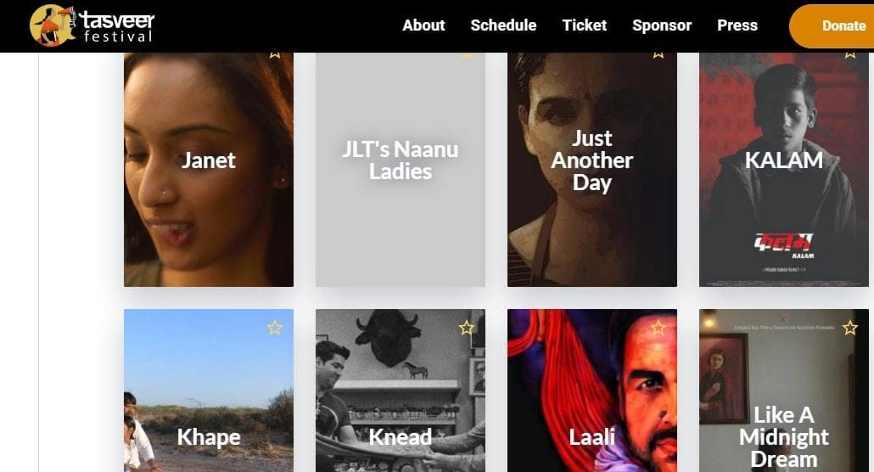The height and width of the screenshot is (472, 874).
Task: Star the Laali film card
Action: point(658,328)
